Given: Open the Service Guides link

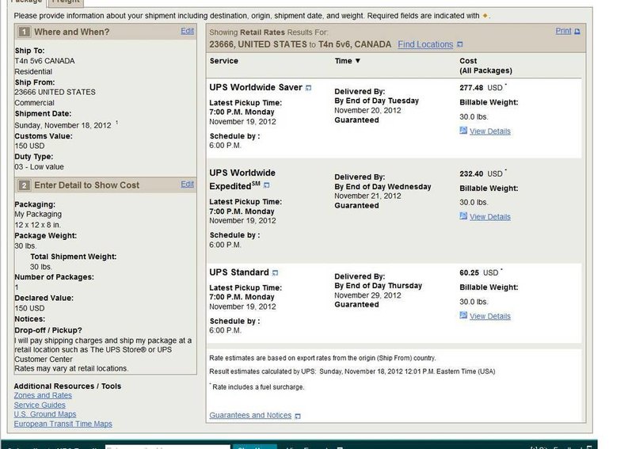Looking at the screenshot, I should click(40, 405).
